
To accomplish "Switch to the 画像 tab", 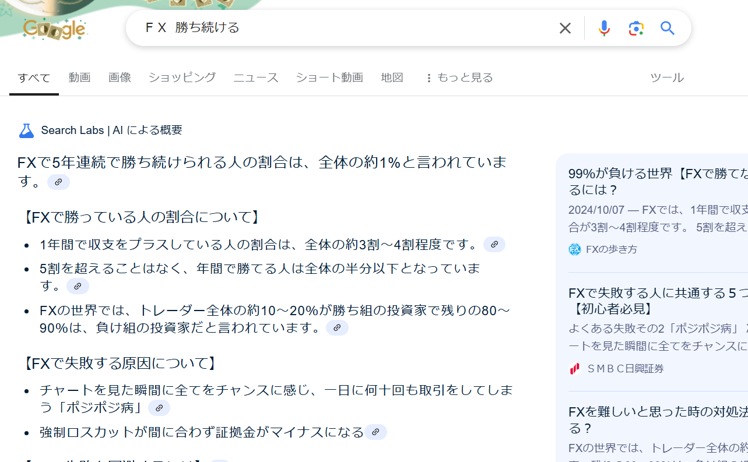I will (120, 77).
